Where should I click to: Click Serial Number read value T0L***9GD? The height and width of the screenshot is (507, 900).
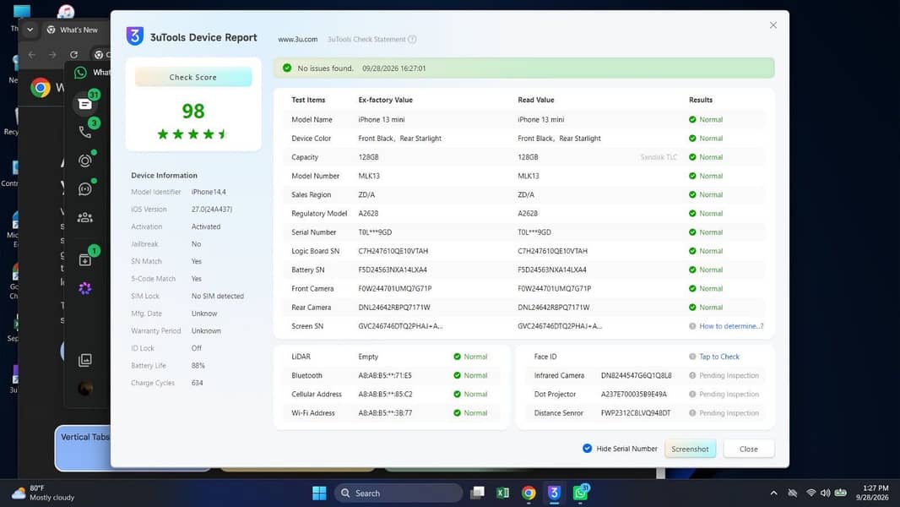click(534, 232)
